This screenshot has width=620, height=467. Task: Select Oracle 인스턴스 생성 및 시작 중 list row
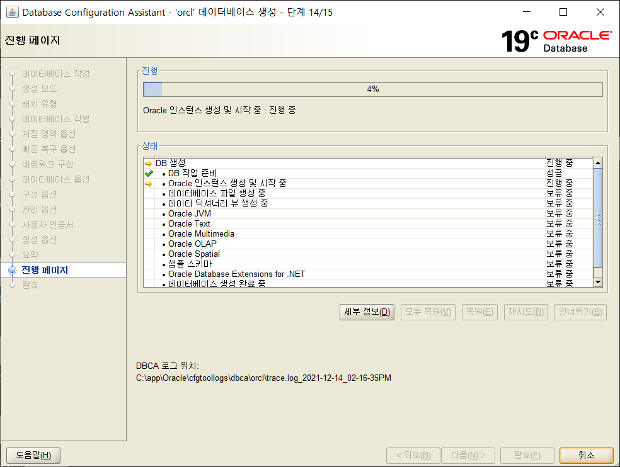(x=368, y=183)
